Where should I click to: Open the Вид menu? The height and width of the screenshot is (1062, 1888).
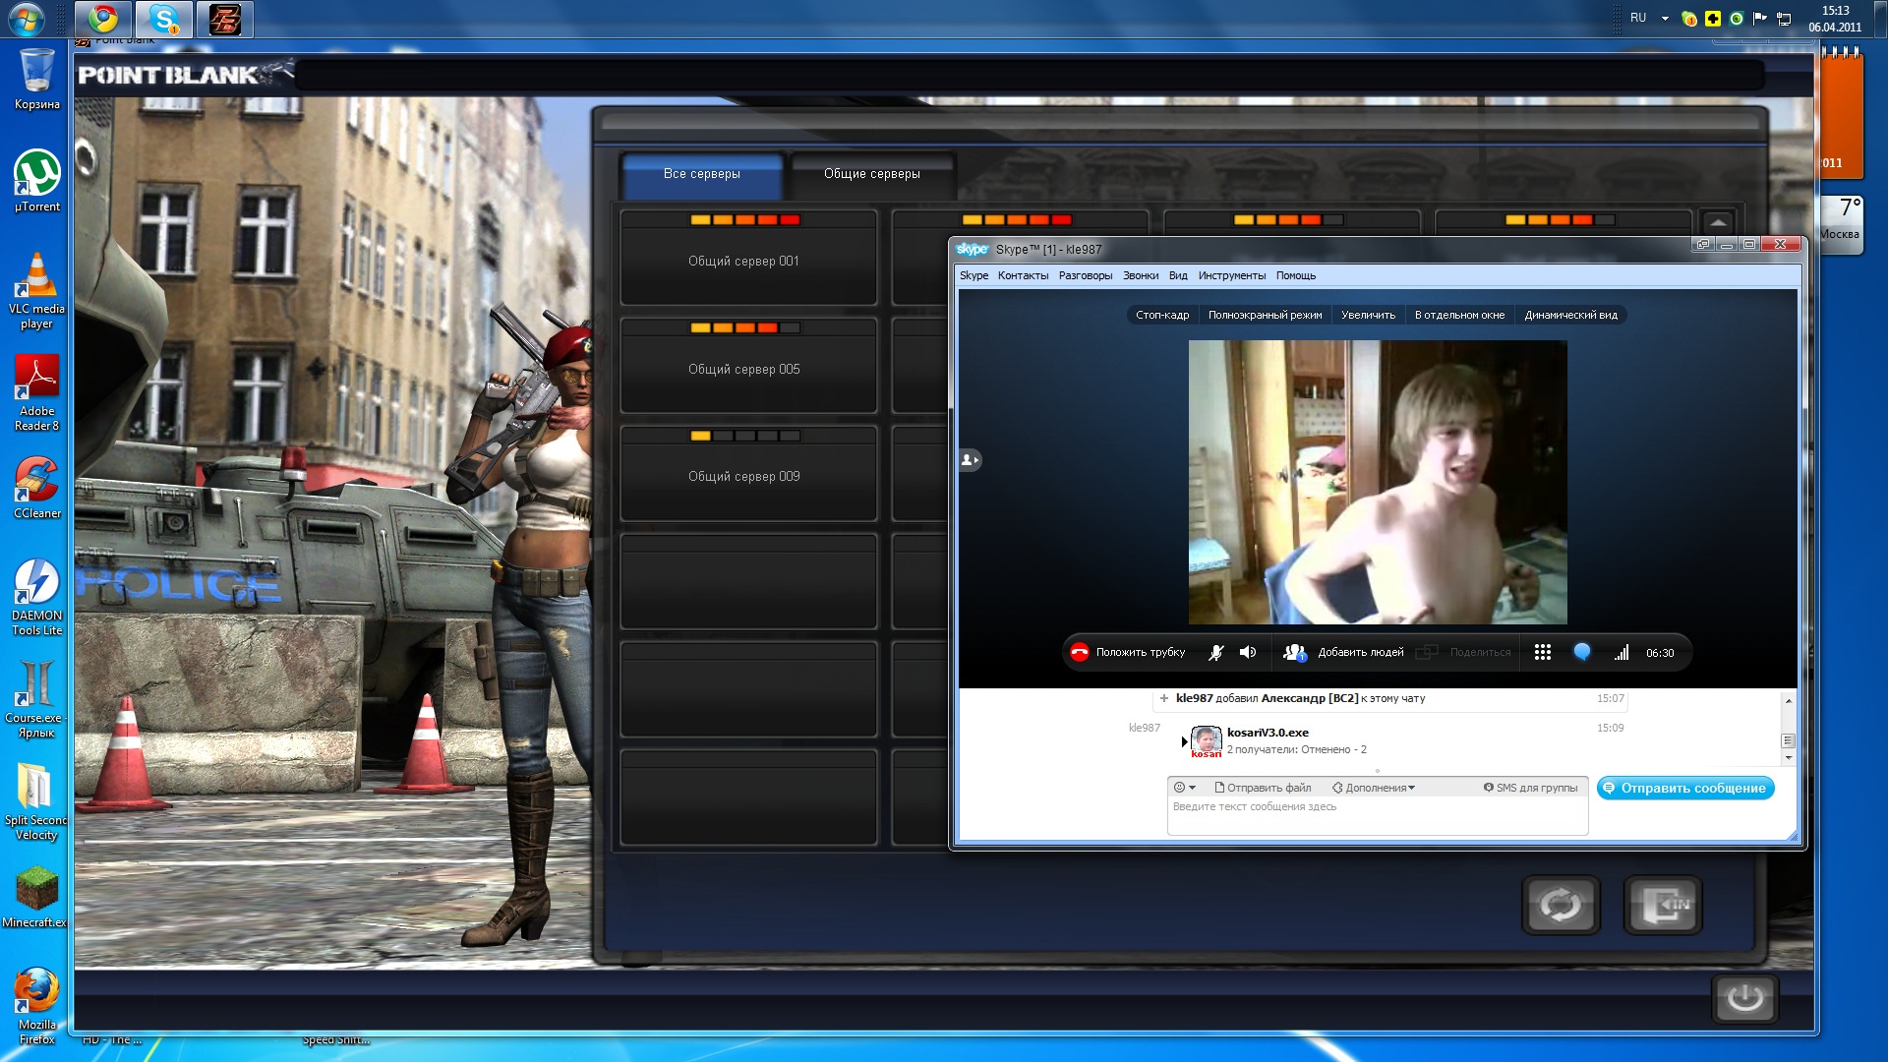pyautogui.click(x=1178, y=275)
